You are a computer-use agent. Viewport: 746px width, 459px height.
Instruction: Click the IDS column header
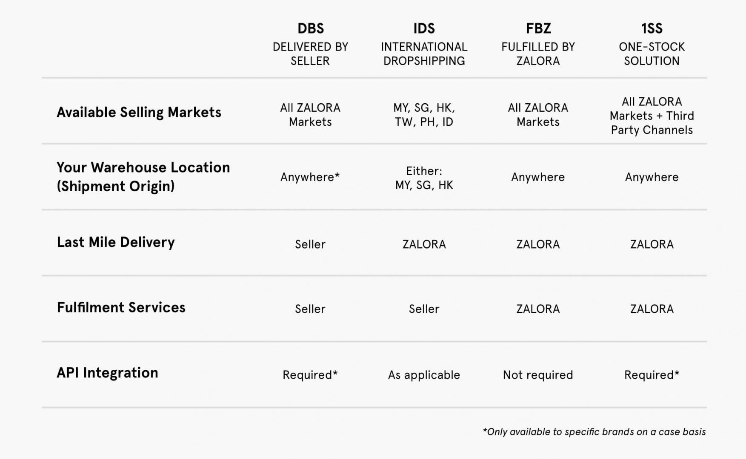[424, 28]
